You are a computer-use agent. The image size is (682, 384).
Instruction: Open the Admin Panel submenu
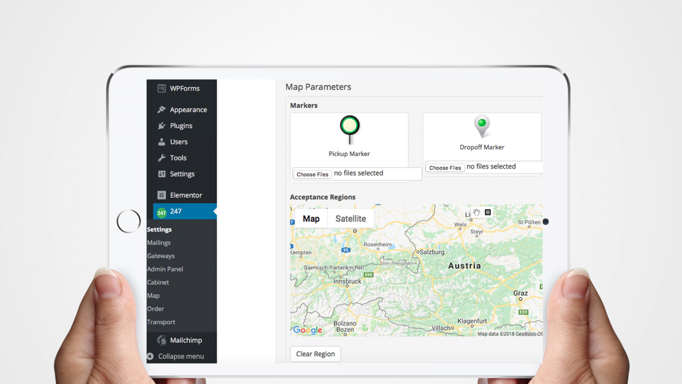165,269
